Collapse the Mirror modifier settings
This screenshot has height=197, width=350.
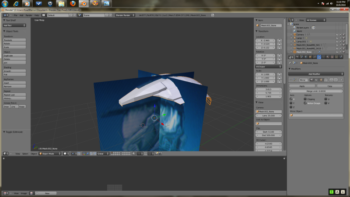(291, 80)
